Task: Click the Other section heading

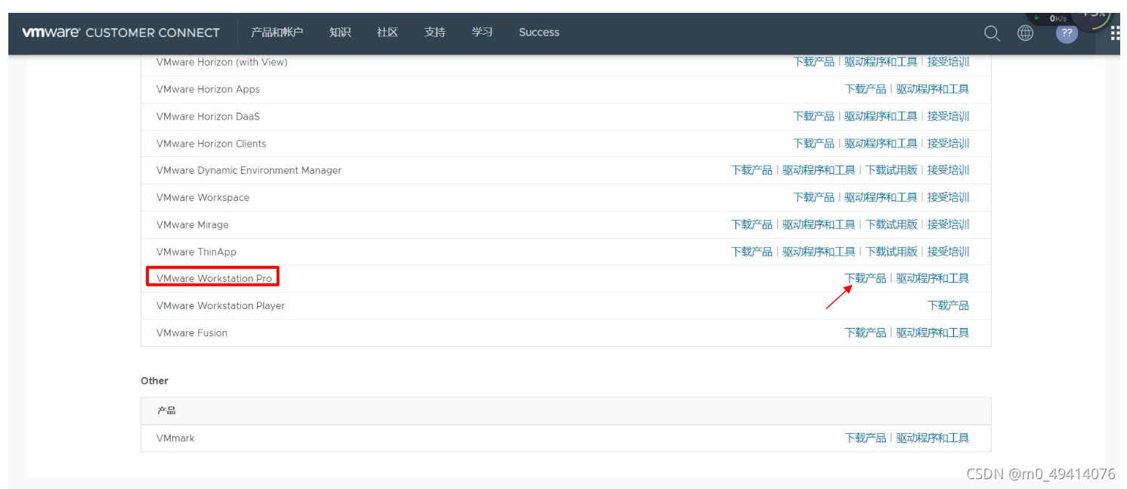Action: tap(154, 381)
